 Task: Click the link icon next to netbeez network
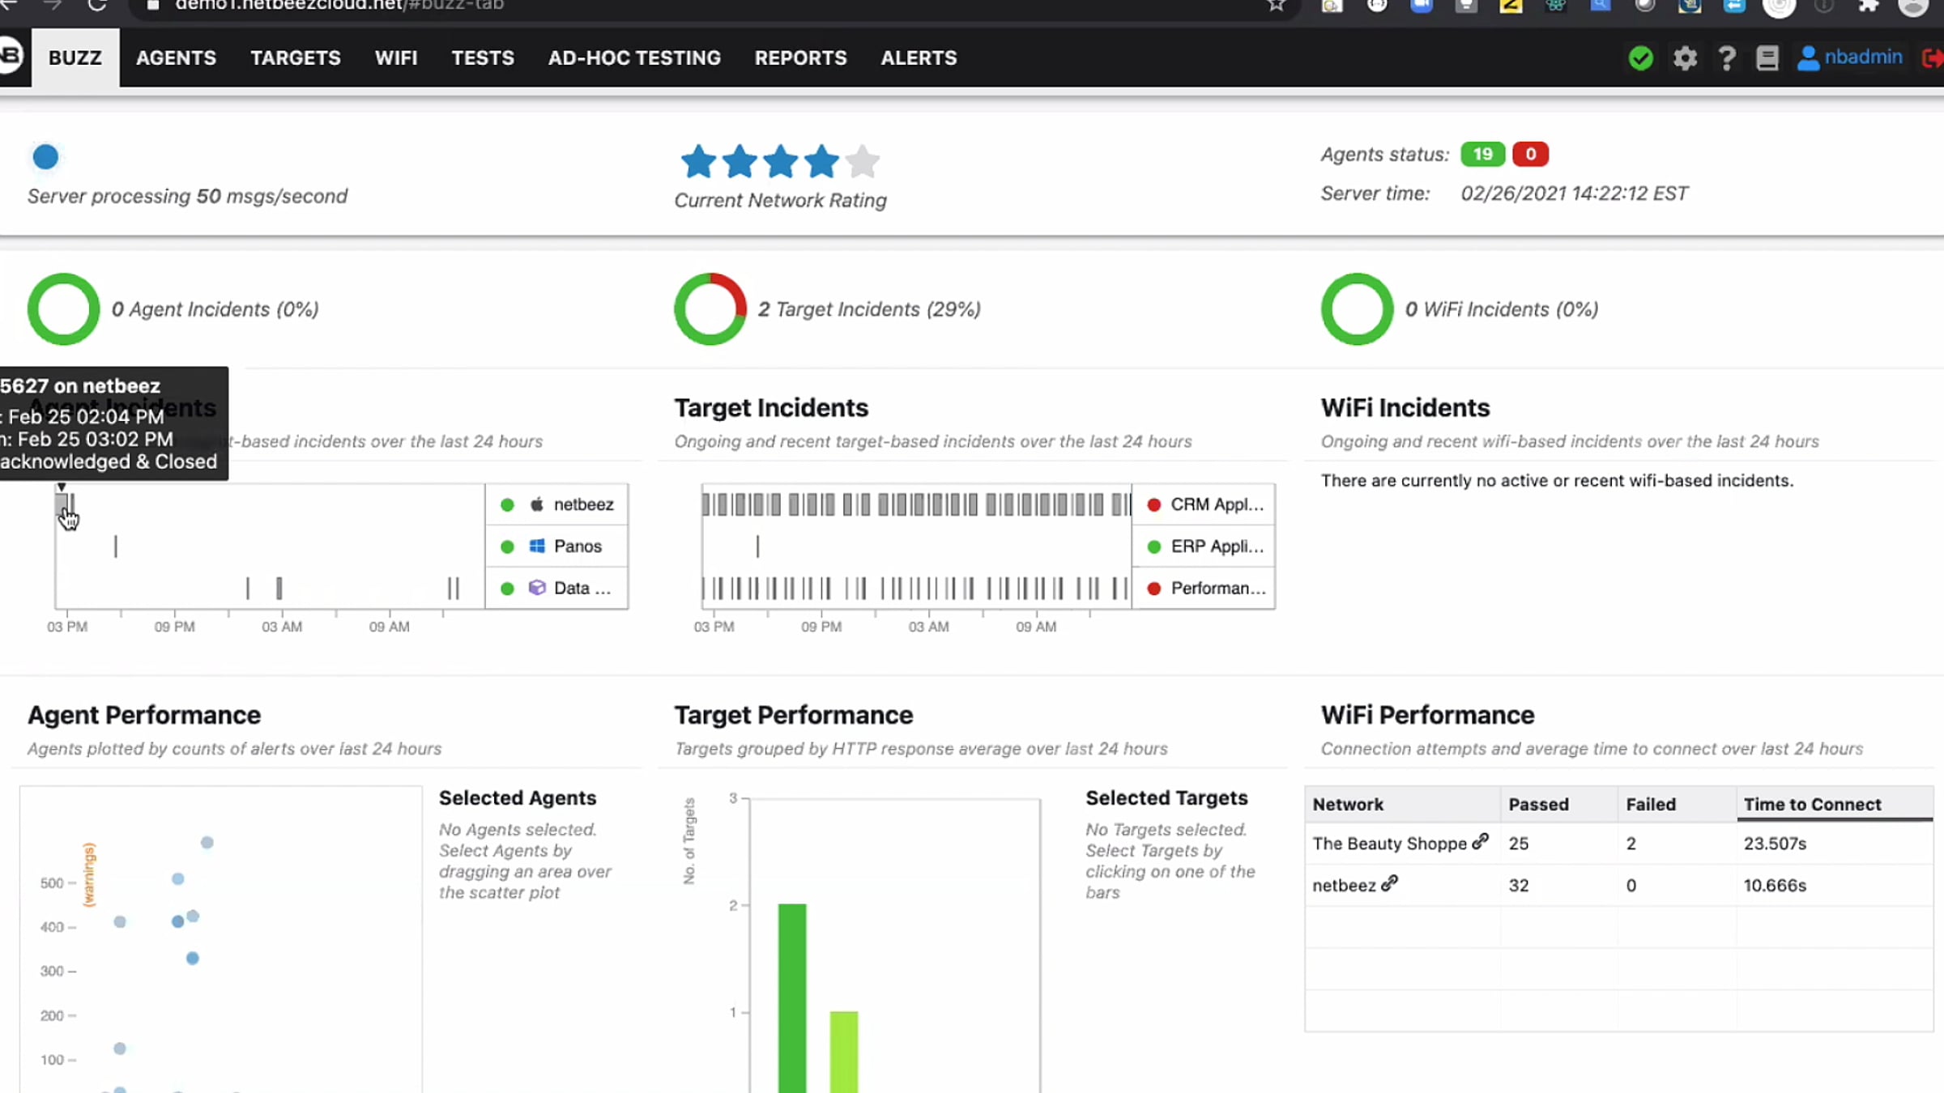point(1389,884)
